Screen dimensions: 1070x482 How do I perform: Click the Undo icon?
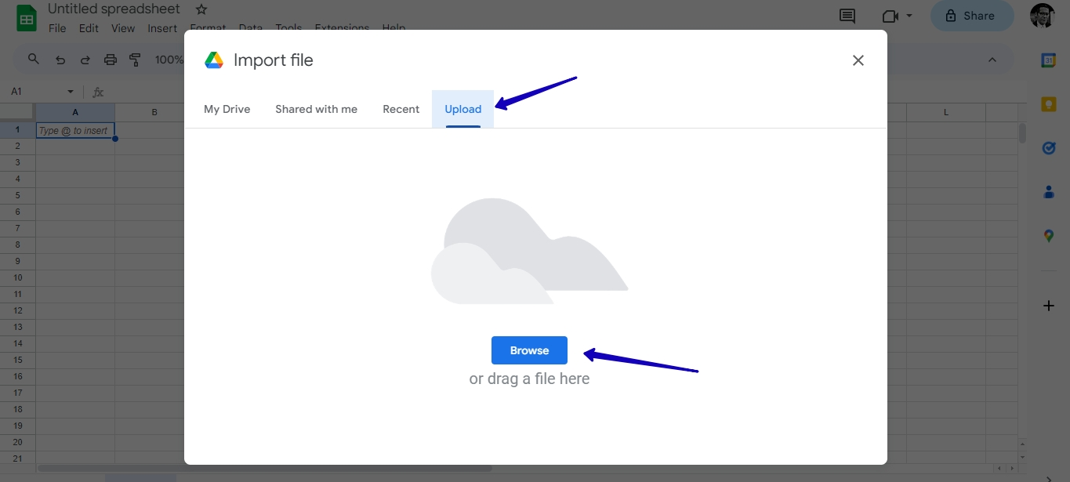point(60,60)
